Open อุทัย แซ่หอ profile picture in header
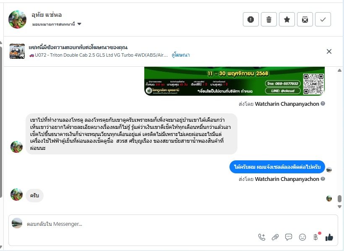344x251 pixels. [x=17, y=19]
